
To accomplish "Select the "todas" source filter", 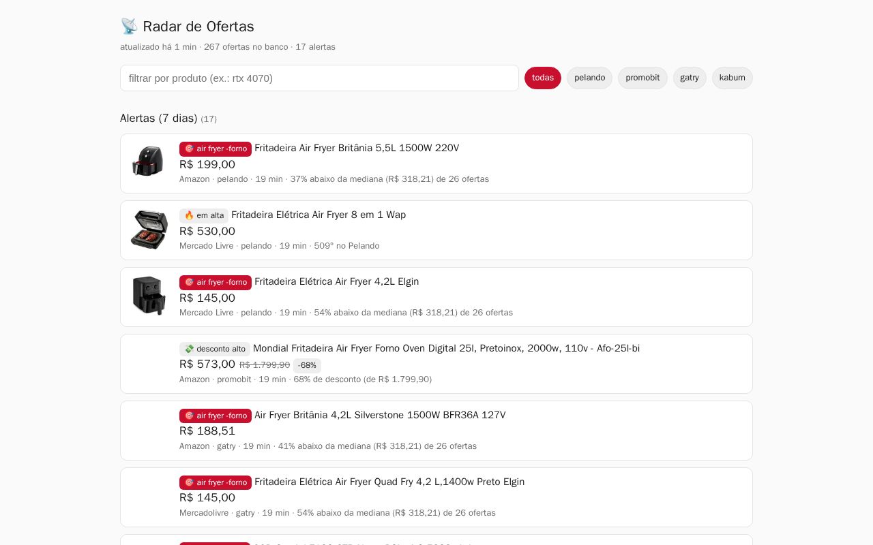I will (543, 78).
